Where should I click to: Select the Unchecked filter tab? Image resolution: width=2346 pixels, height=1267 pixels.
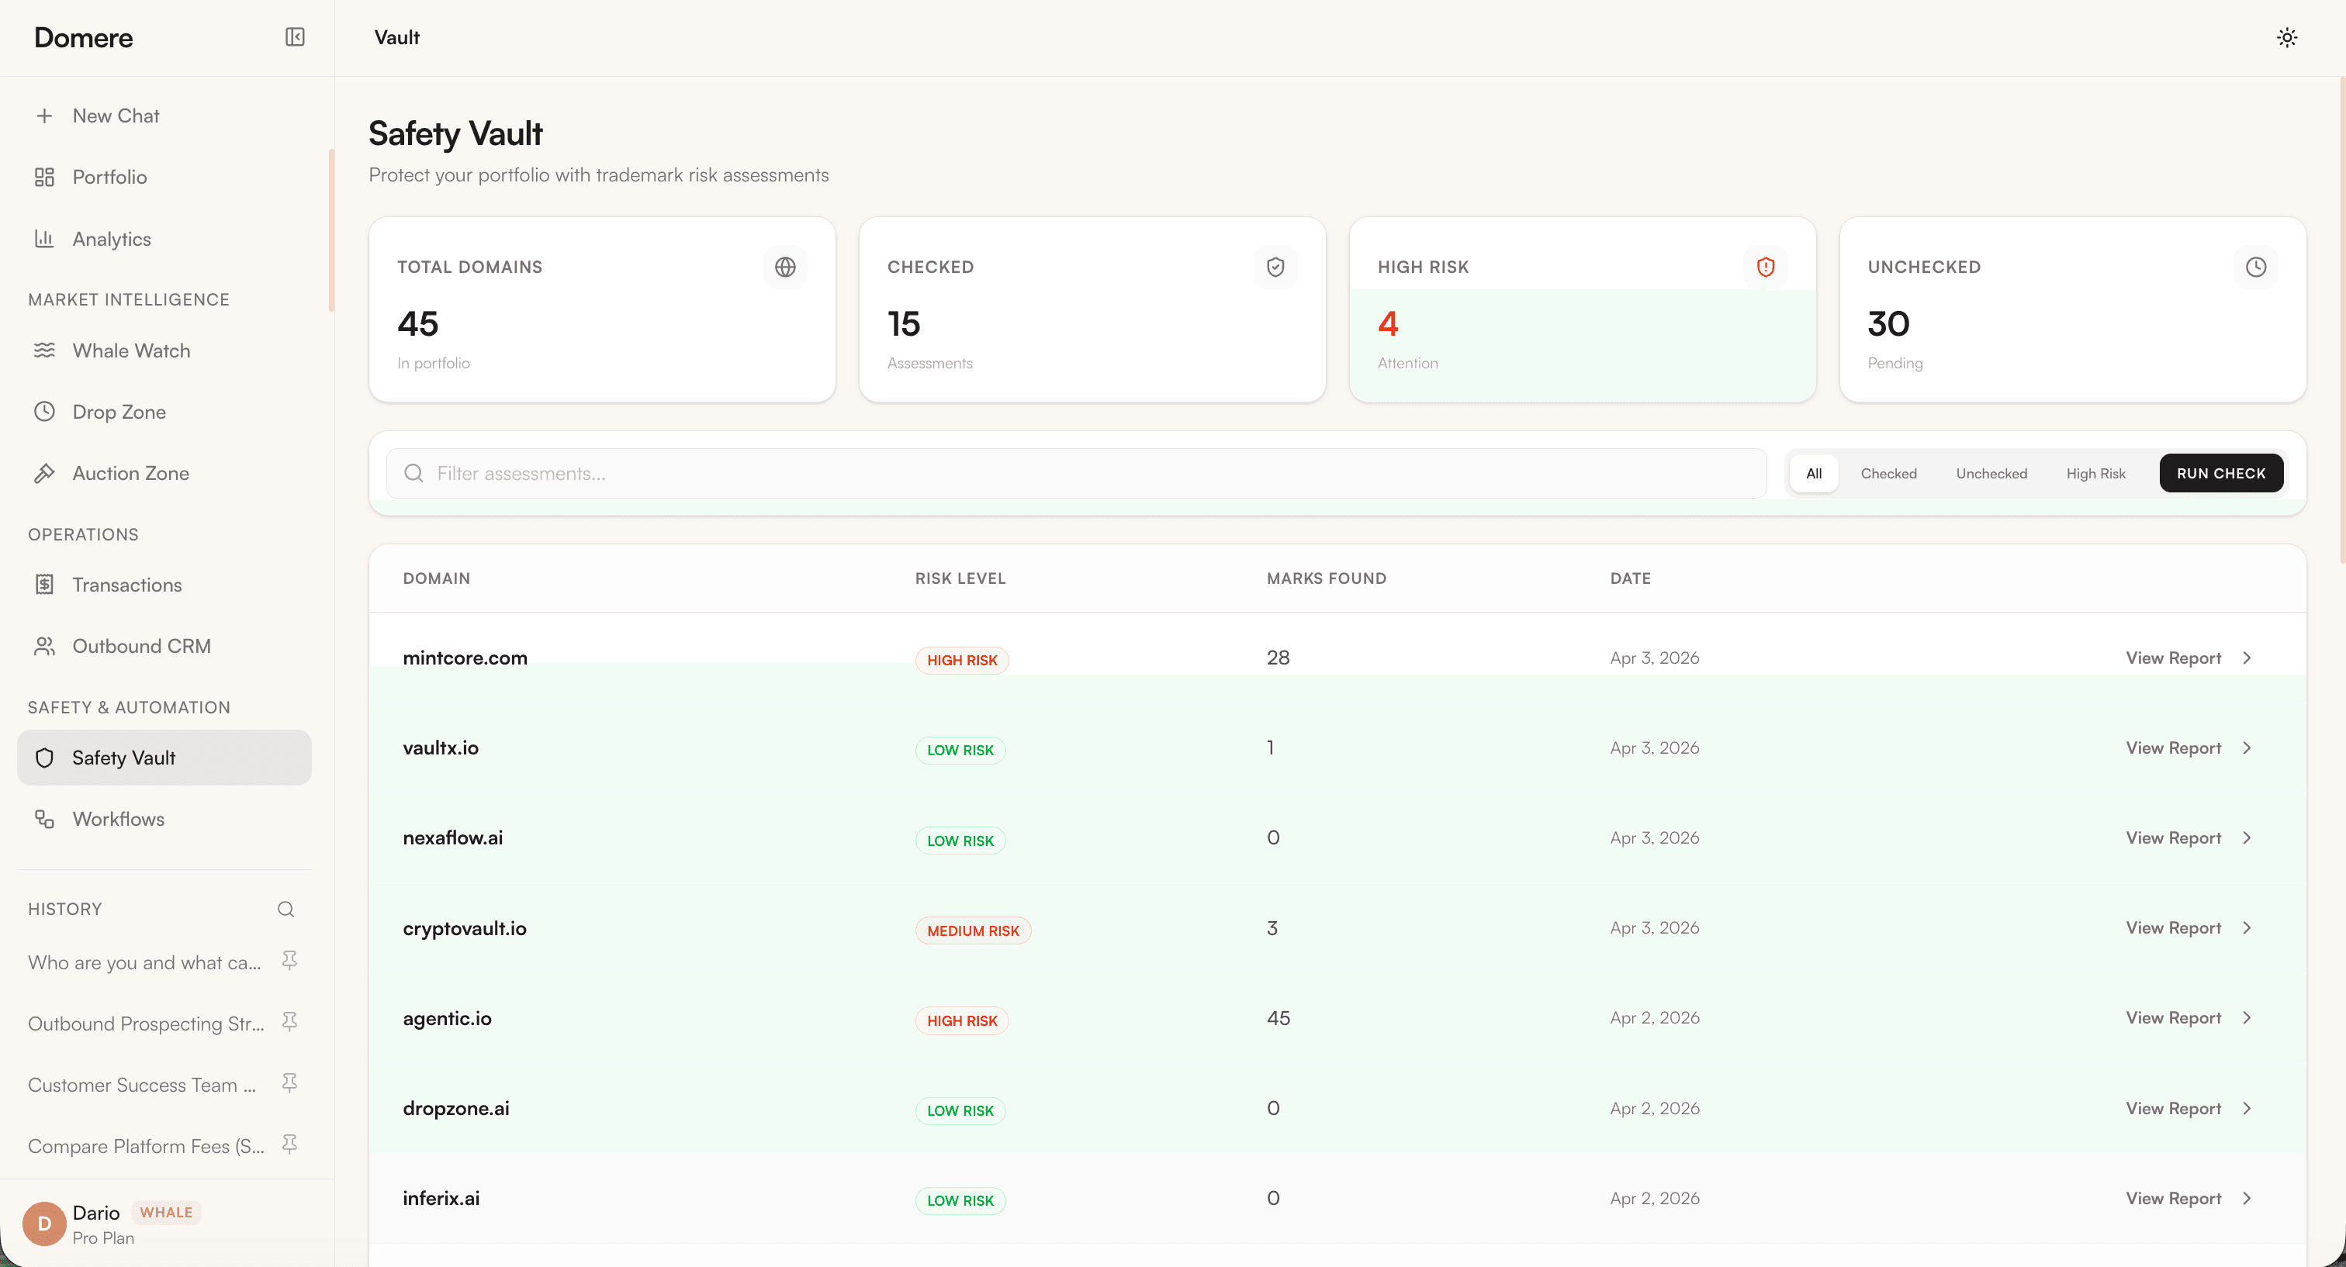tap(1991, 473)
